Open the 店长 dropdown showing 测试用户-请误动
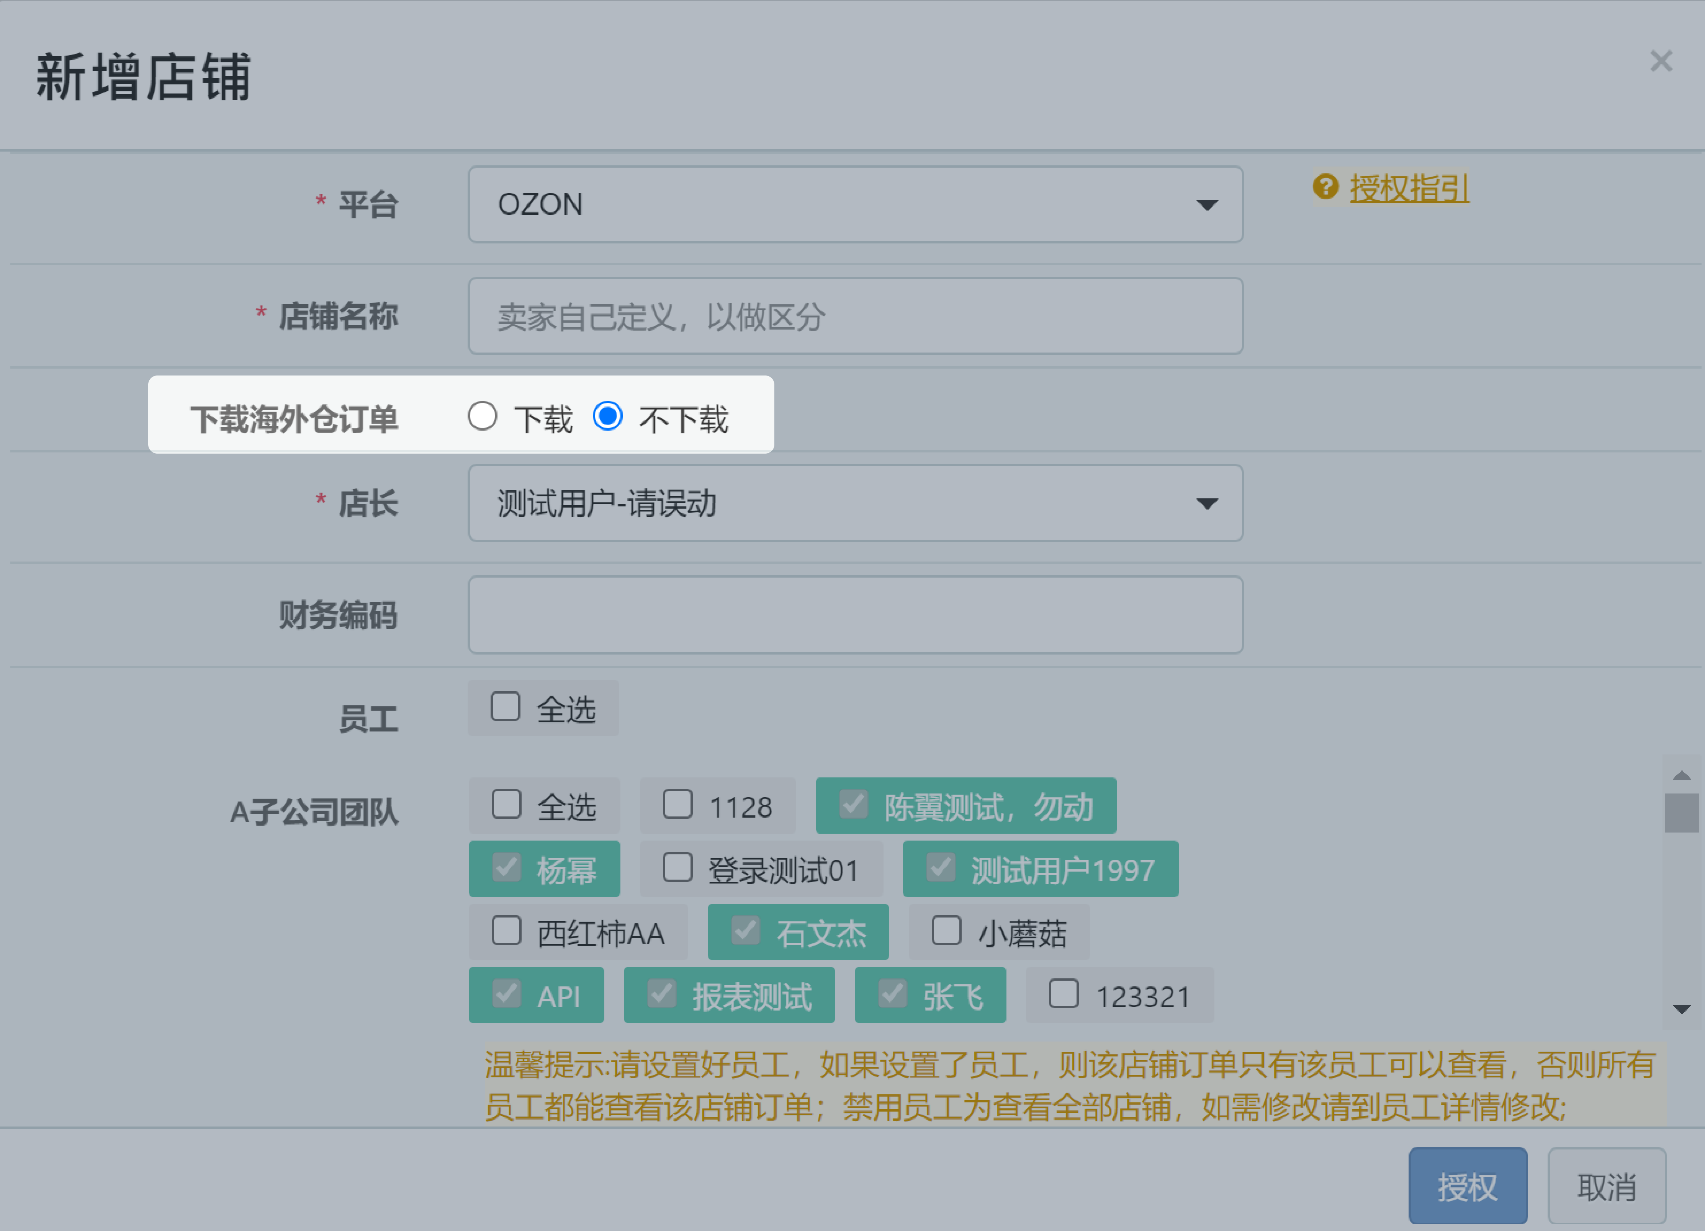The image size is (1705, 1231). point(855,503)
